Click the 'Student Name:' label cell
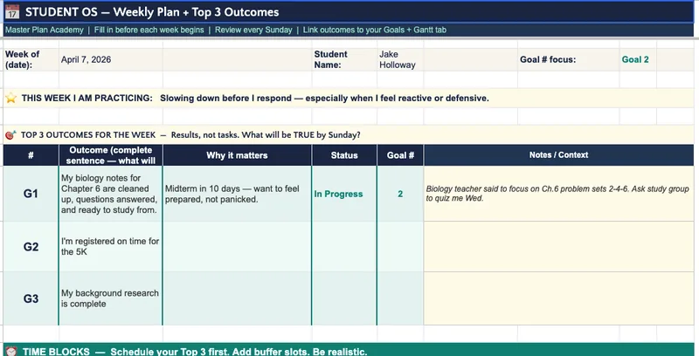This screenshot has width=699, height=356. [x=344, y=59]
